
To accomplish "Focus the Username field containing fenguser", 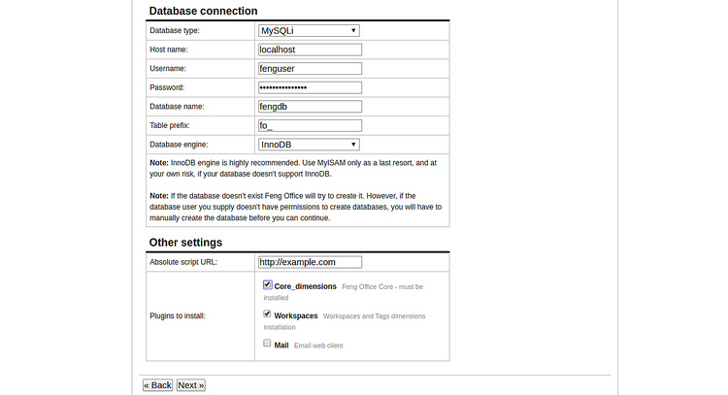I will click(310, 69).
